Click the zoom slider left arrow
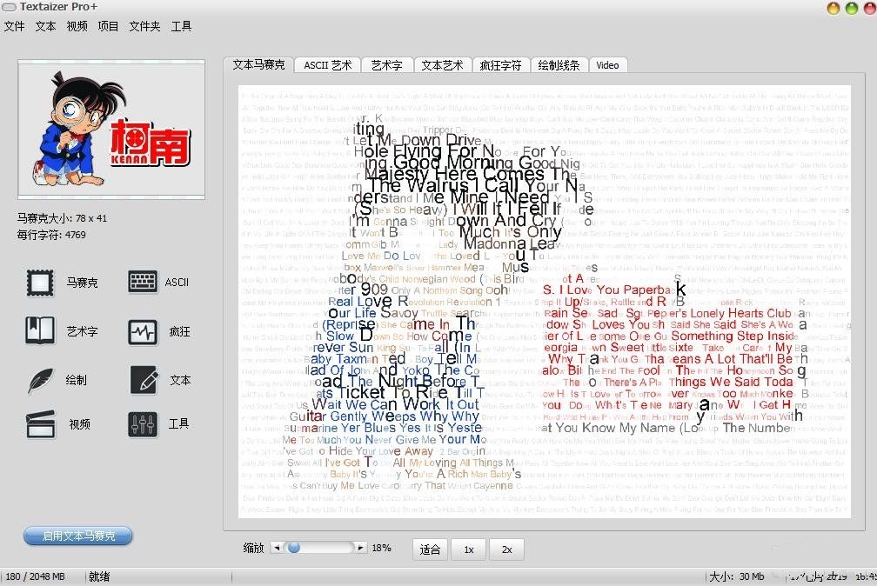Screen dimensions: 877x586 tap(277, 548)
